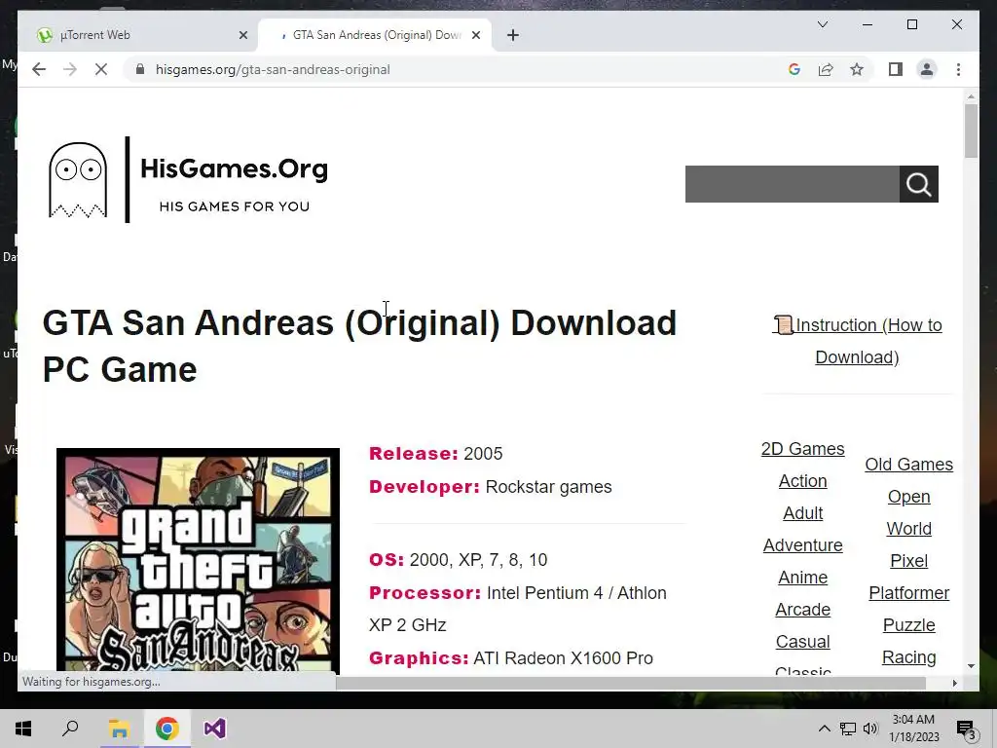Open the Adventure category
Screen dimensions: 997x748
803,545
